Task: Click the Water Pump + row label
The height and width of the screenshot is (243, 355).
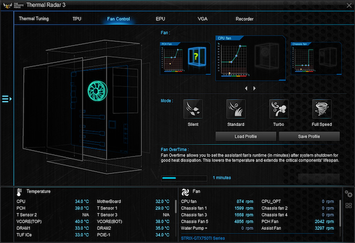Action: click(194, 228)
